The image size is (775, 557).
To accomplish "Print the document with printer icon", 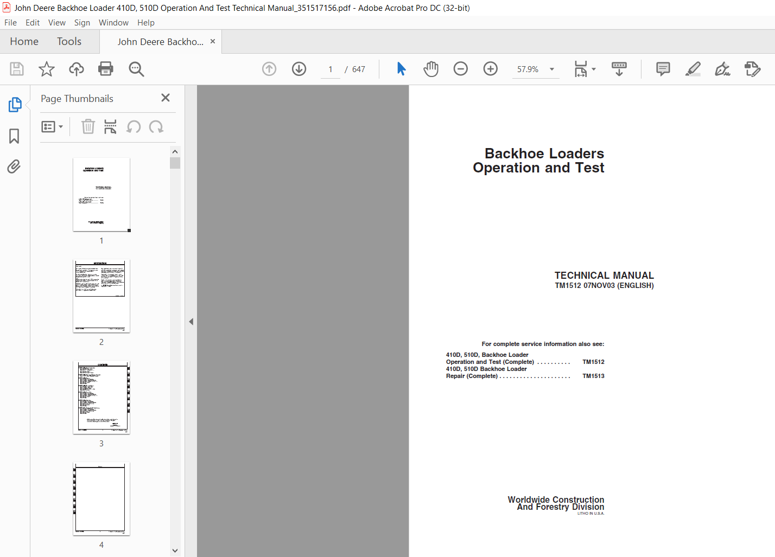I will (x=106, y=69).
